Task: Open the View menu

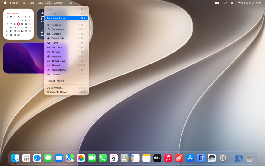Action: click(x=40, y=3)
